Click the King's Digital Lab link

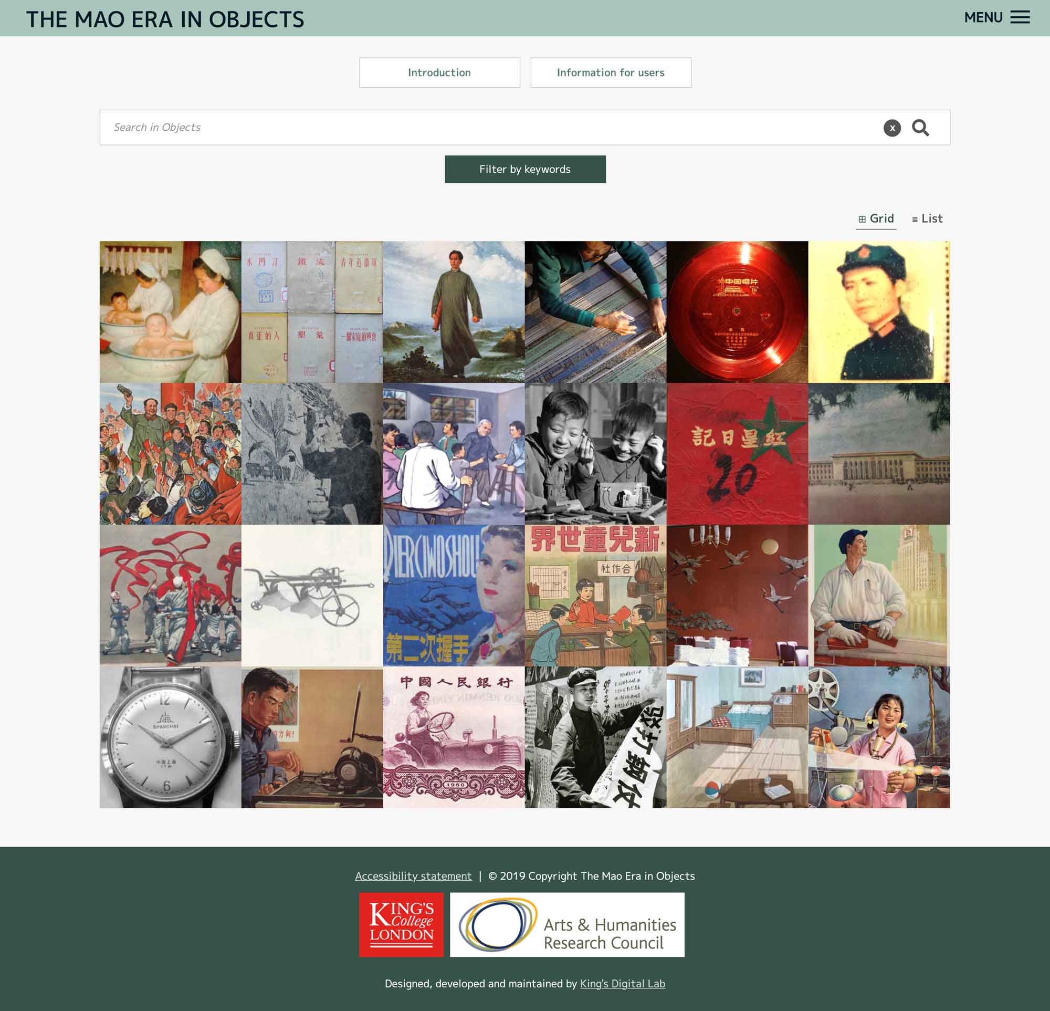tap(624, 983)
